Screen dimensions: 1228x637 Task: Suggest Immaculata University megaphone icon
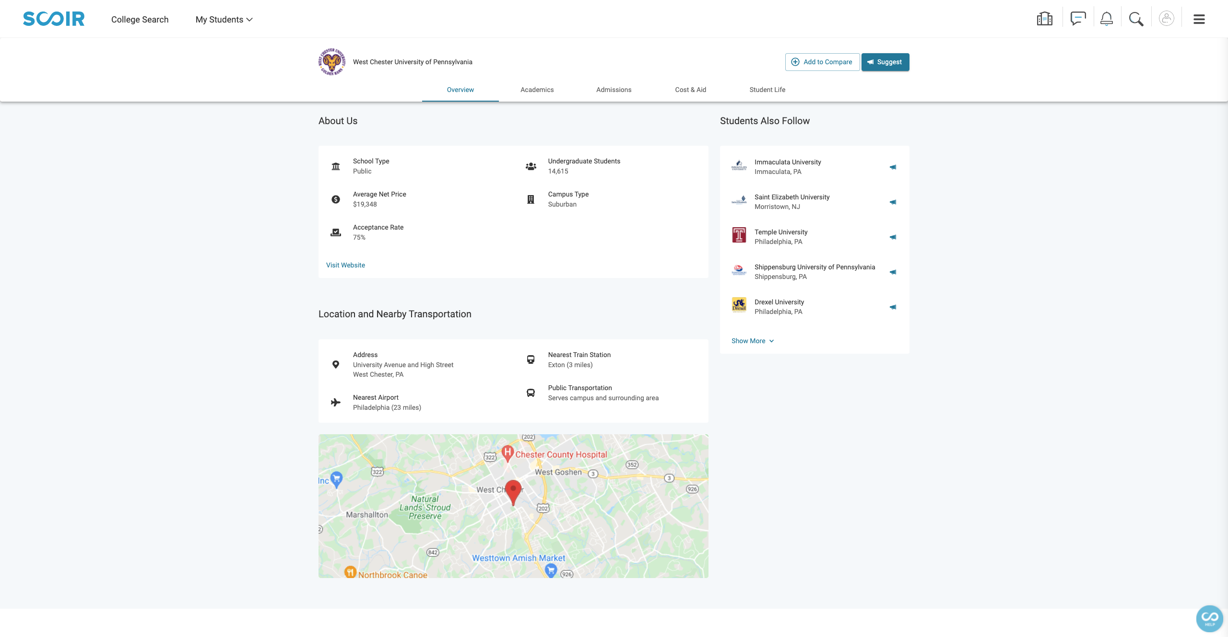pyautogui.click(x=893, y=167)
